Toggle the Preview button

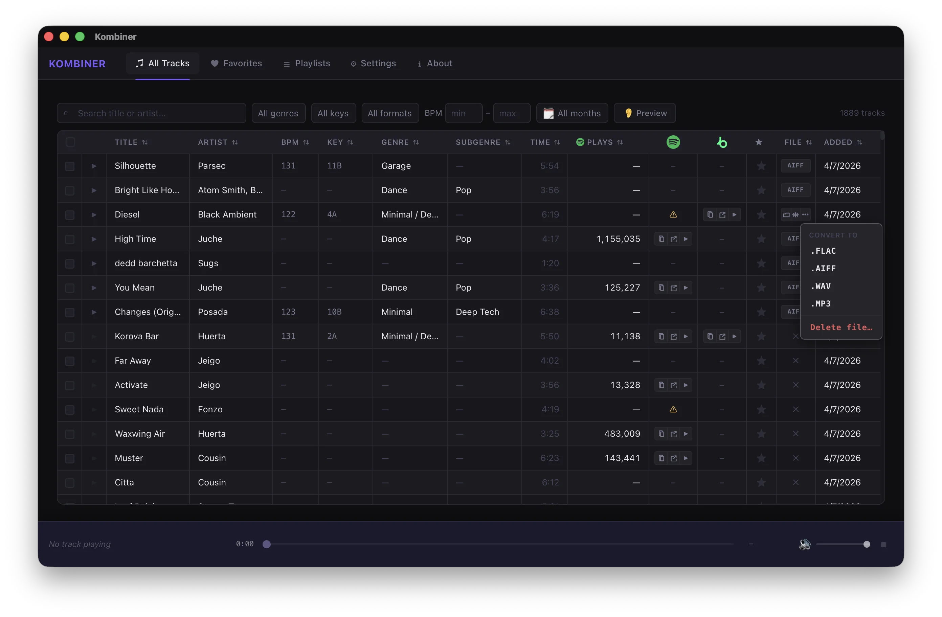click(x=644, y=113)
